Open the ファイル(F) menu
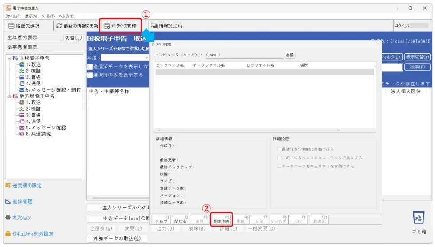The image size is (435, 247). [13, 16]
